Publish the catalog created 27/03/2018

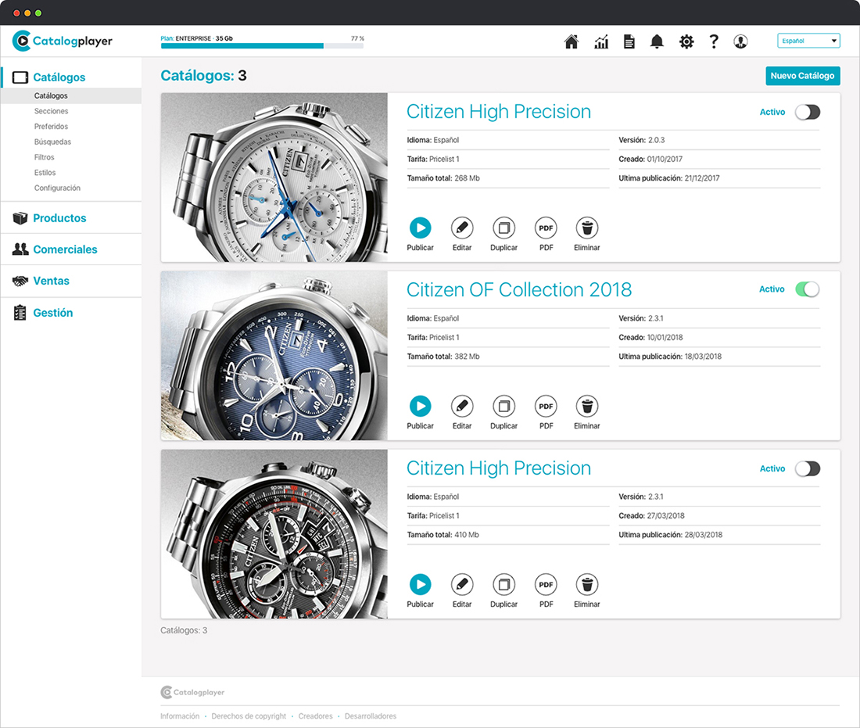420,584
